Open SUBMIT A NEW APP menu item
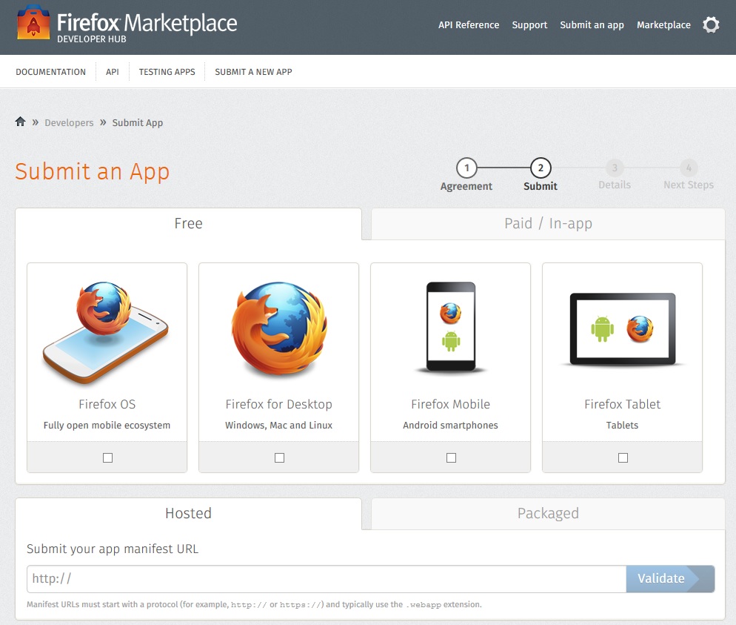This screenshot has width=736, height=625. click(x=253, y=72)
